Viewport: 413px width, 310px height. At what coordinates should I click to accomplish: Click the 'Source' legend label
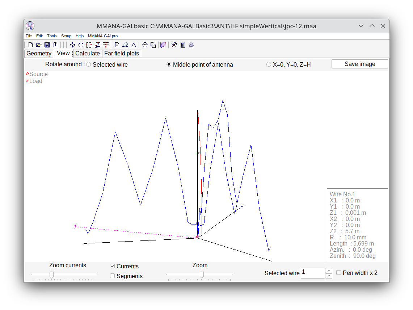pyautogui.click(x=38, y=74)
